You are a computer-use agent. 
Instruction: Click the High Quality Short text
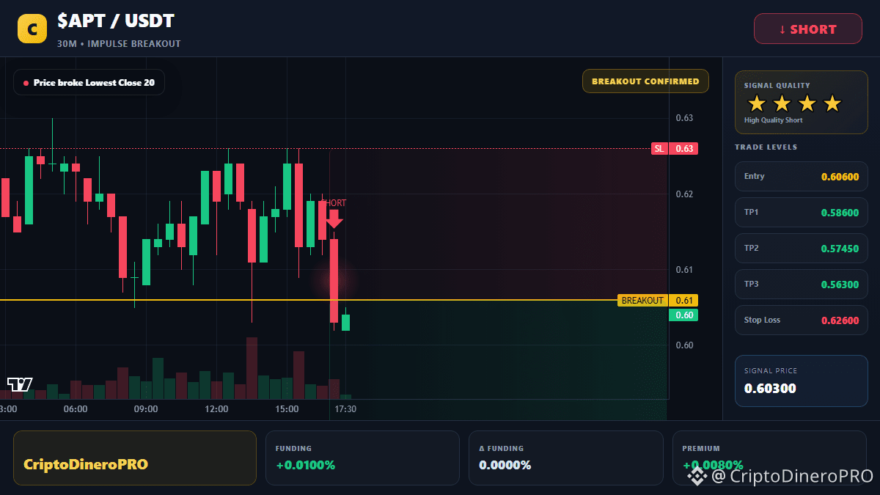click(774, 120)
